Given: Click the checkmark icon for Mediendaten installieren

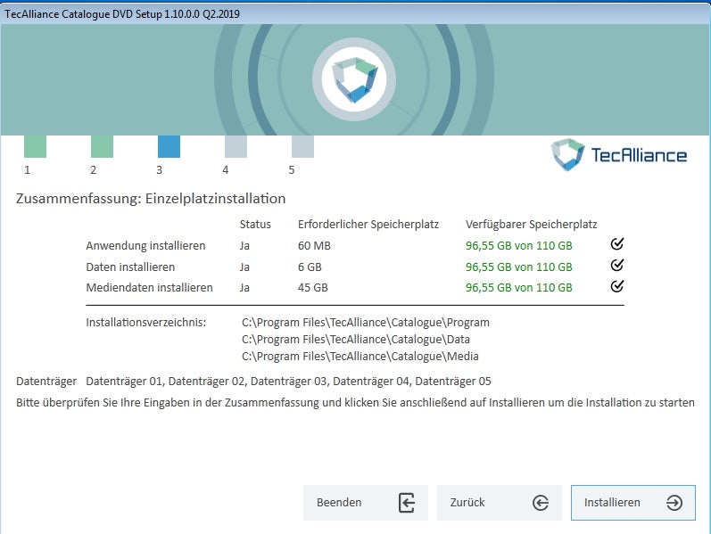Looking at the screenshot, I should (x=616, y=287).
